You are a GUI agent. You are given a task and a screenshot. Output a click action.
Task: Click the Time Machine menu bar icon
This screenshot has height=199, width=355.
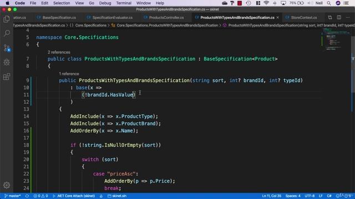coord(248,3)
